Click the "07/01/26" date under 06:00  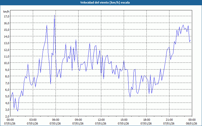55,123
